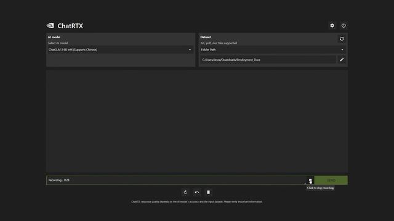The width and height of the screenshot is (394, 221).
Task: Click the recording message input box
Action: (x=176, y=180)
